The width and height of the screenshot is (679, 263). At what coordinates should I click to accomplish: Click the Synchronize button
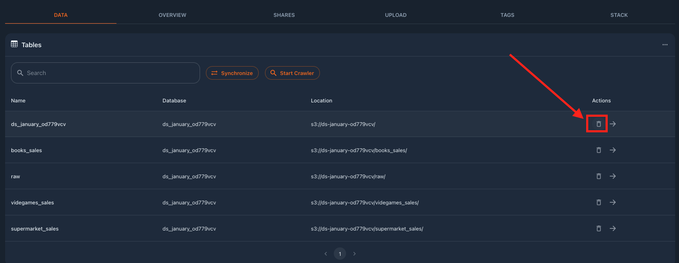[x=232, y=73]
